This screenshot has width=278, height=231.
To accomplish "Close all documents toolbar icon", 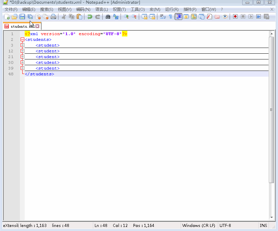I will tap(46, 17).
